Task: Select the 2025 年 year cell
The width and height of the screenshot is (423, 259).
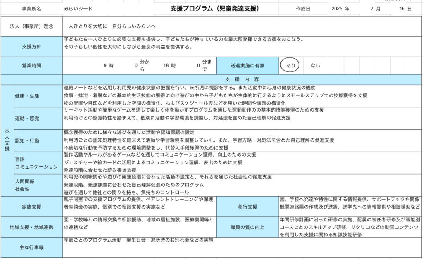Action: 340,9
